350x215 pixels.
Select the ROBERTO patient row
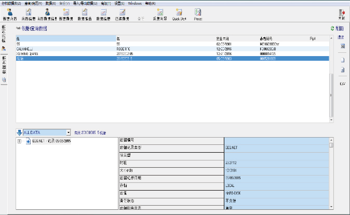172,49
